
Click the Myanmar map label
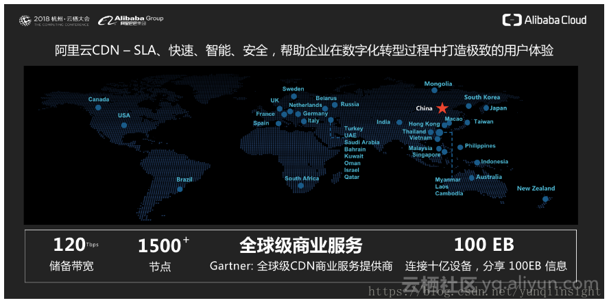(448, 180)
